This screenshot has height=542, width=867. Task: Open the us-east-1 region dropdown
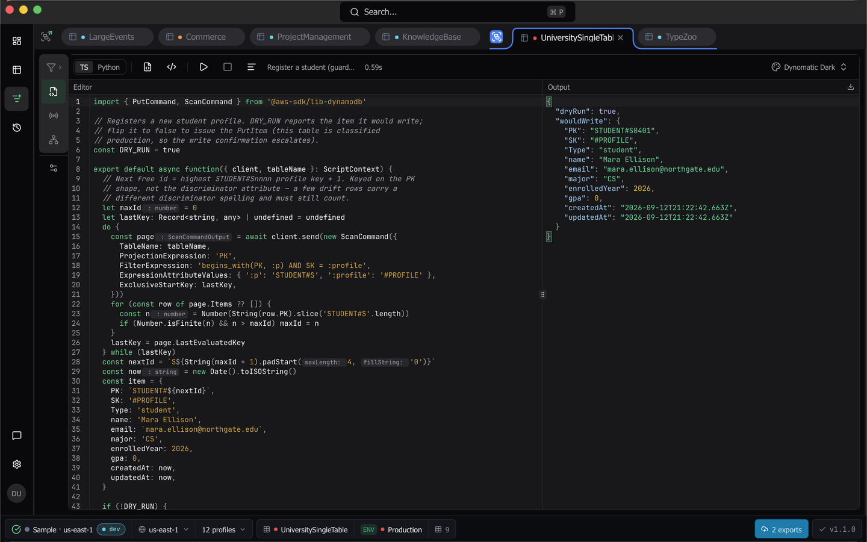click(163, 529)
